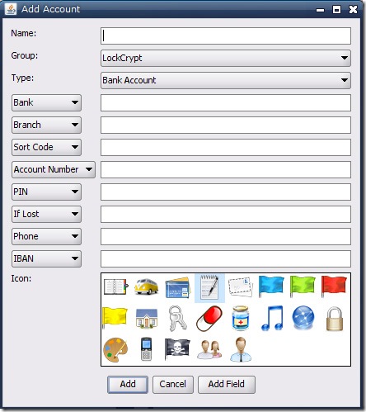Pick the keys icon
Image resolution: width=366 pixels, height=412 pixels.
click(177, 319)
